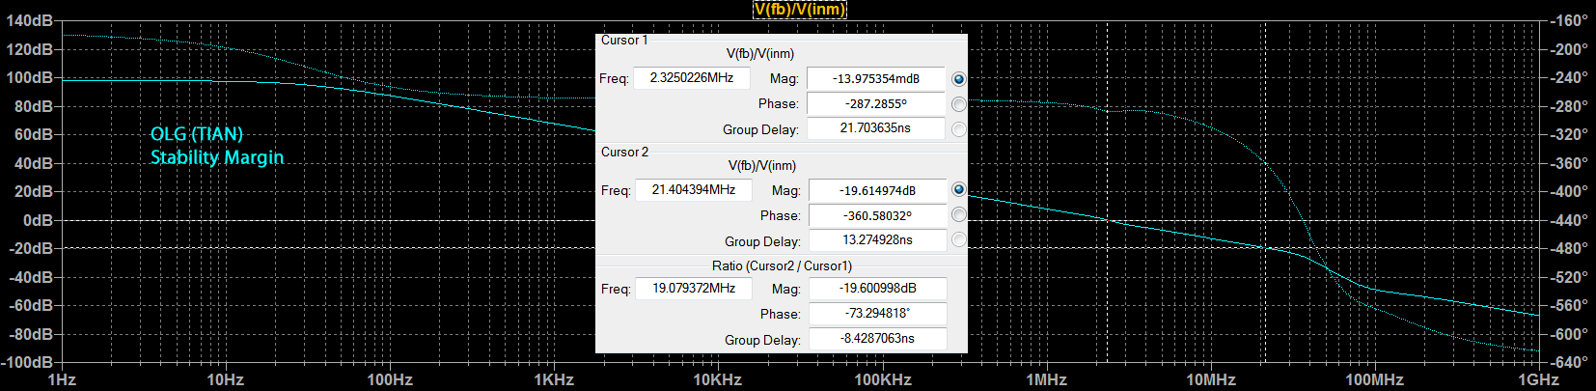Click the OLG (TIAN) Stability Margin annotation
Viewport: 1596px width, 391px height.
click(217, 146)
